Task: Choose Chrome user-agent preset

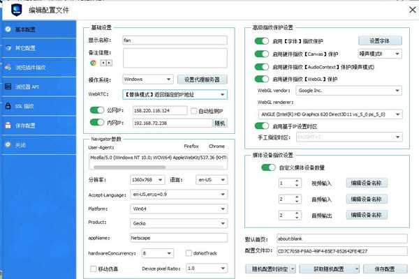Action: click(x=216, y=146)
